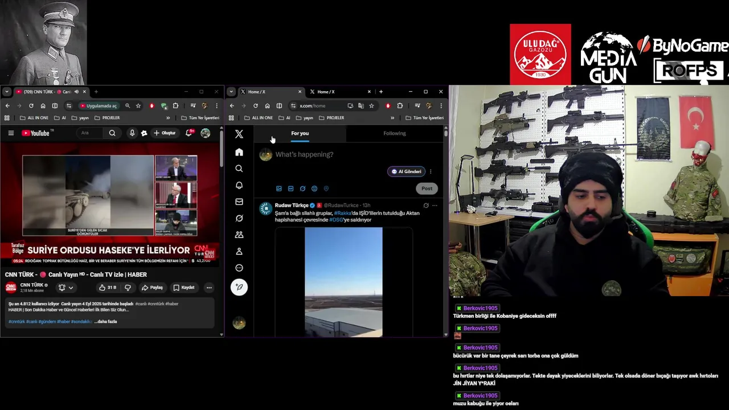Image resolution: width=729 pixels, height=410 pixels.
Task: Click the round compose post button in sidebar
Action: click(239, 287)
